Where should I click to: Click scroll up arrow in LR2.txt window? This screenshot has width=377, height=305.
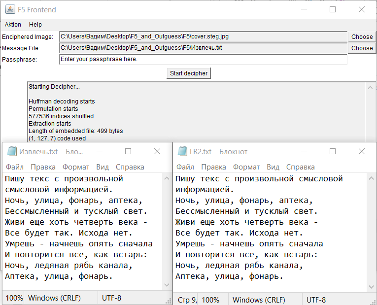[x=371, y=178]
